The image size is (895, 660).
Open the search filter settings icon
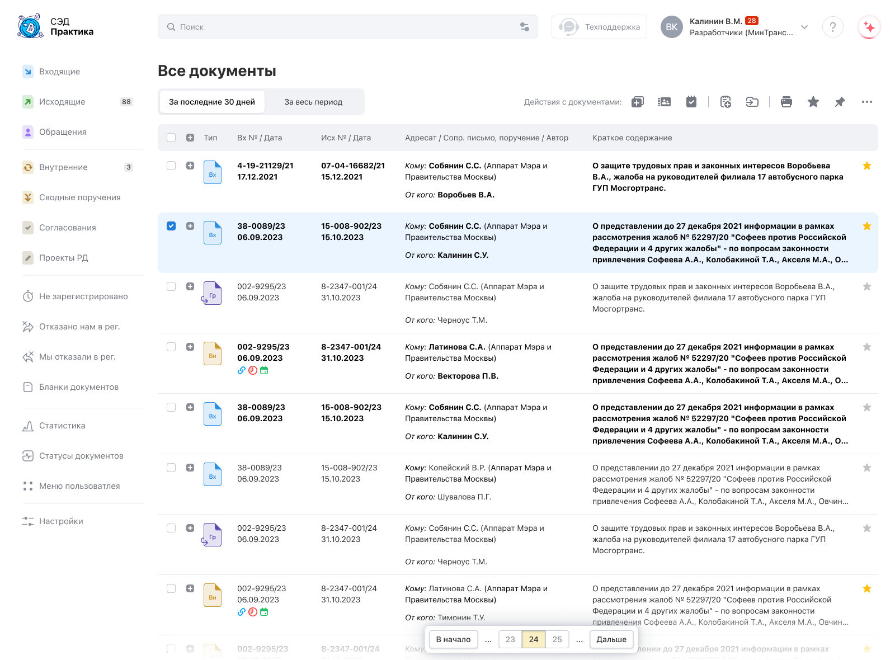[x=524, y=27]
